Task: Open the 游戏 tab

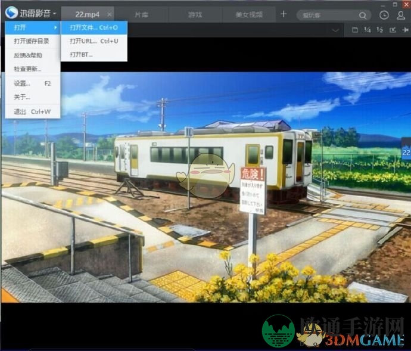Action: (195, 14)
